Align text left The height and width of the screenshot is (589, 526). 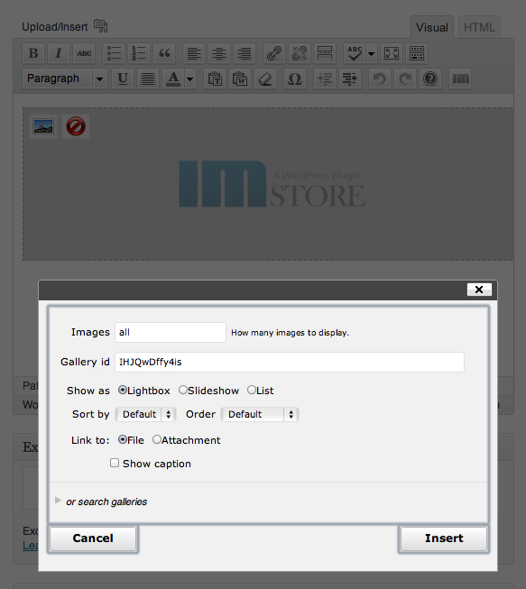[194, 53]
